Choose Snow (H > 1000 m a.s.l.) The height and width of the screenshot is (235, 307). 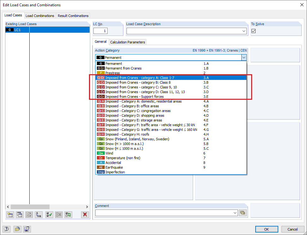pos(171,144)
